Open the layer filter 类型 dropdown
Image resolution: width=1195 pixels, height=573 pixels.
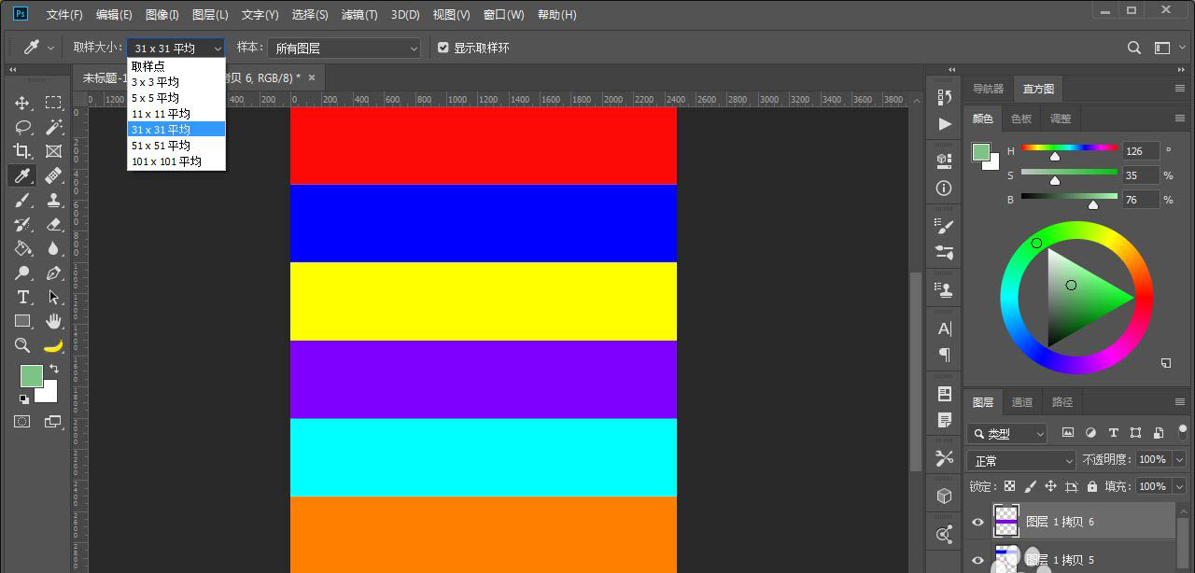[1007, 433]
